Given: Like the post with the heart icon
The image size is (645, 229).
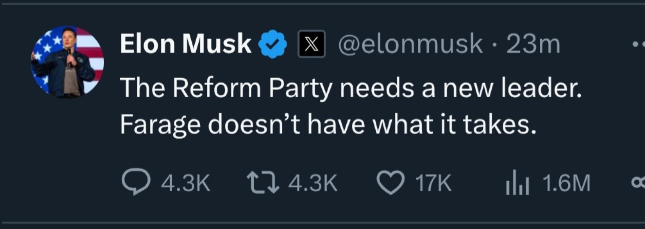Looking at the screenshot, I should (x=390, y=182).
